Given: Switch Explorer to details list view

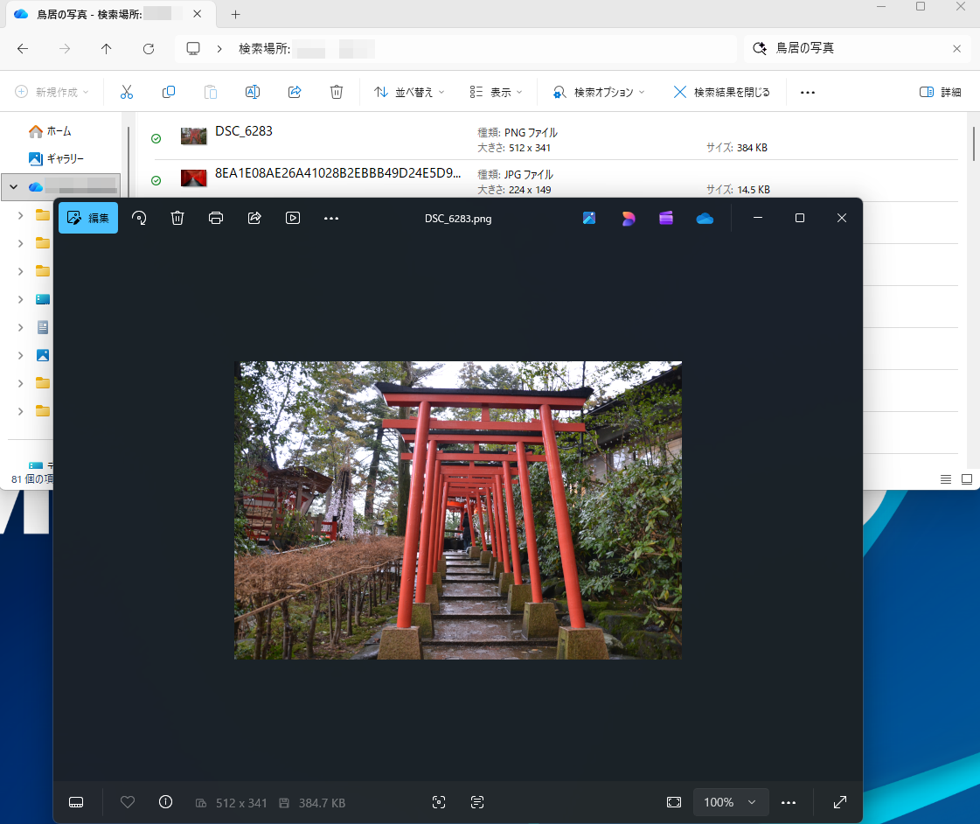Looking at the screenshot, I should click(946, 479).
